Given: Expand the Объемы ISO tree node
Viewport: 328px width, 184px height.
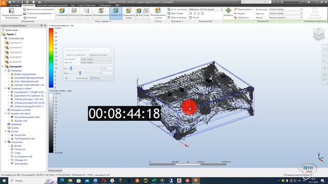Looking at the screenshot, I should (9, 160).
